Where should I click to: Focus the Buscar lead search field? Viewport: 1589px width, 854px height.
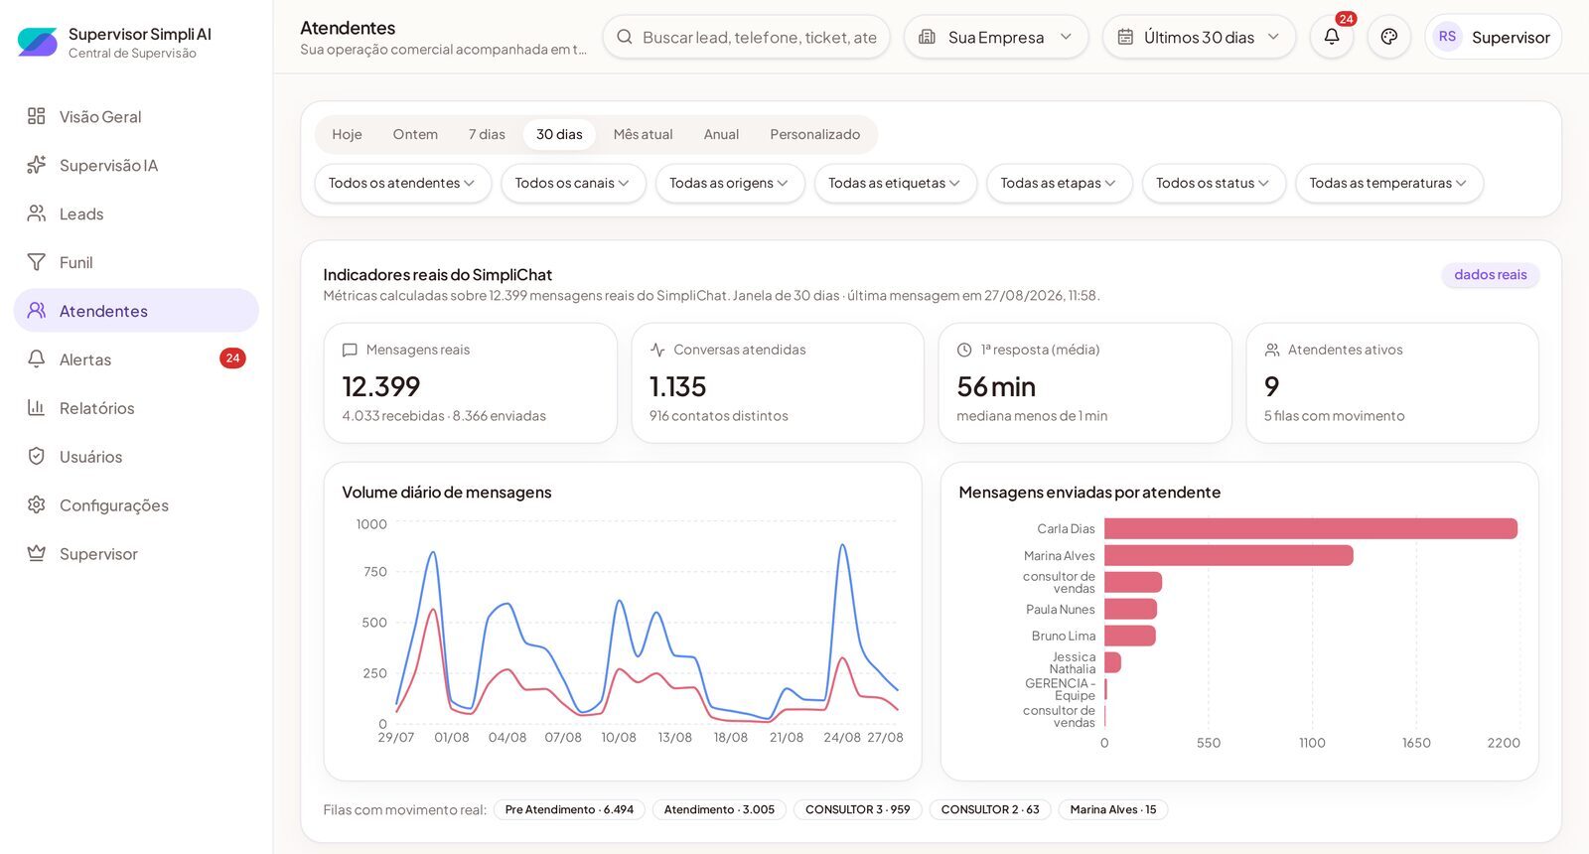point(746,37)
